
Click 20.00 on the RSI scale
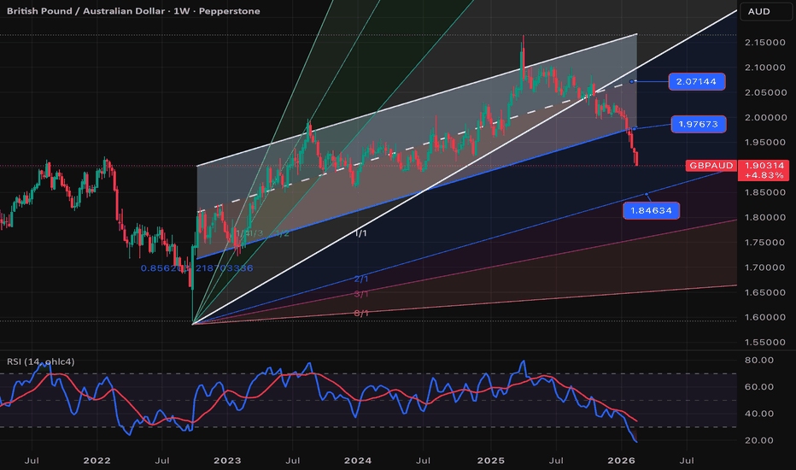tap(758, 440)
